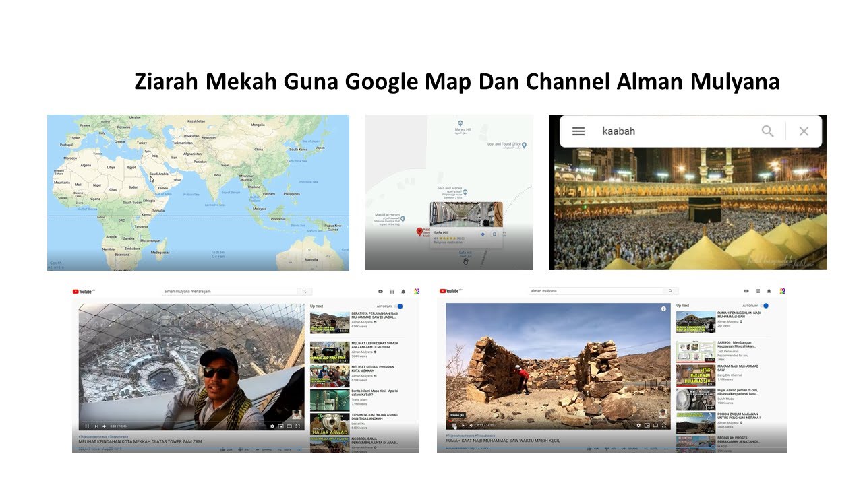Pause the Tower Zam Zam video
The image size is (863, 485).
point(87,426)
